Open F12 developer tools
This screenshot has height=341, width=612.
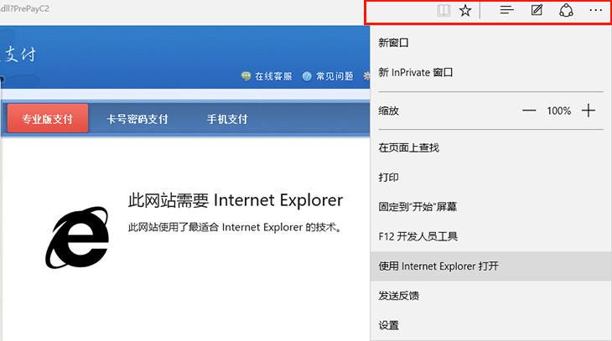pyautogui.click(x=490, y=236)
